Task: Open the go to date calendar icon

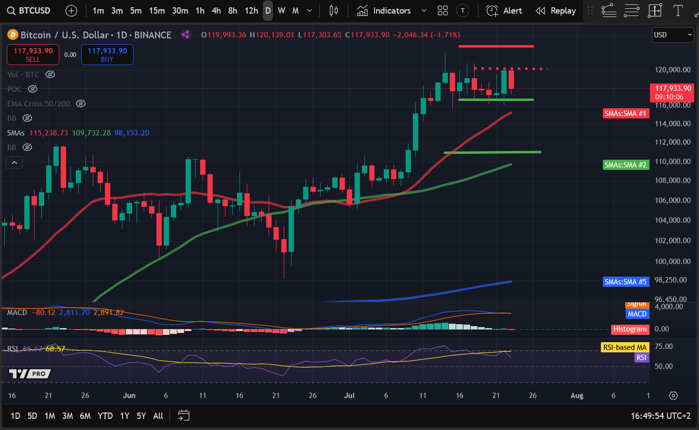Action: tap(184, 415)
